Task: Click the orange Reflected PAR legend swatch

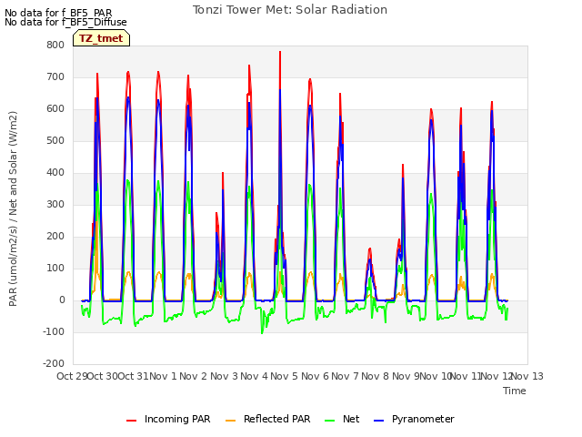Action: (230, 421)
